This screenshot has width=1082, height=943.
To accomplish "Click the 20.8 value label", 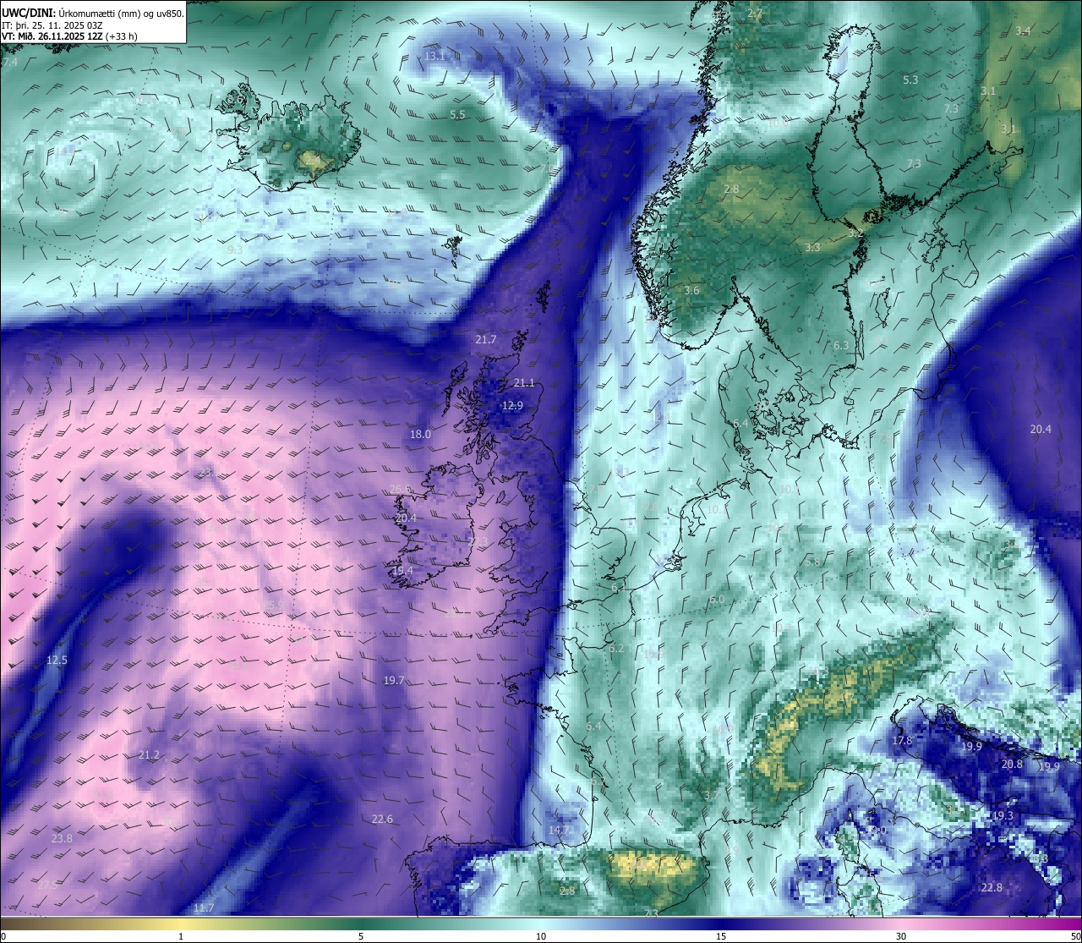I will (x=1012, y=764).
